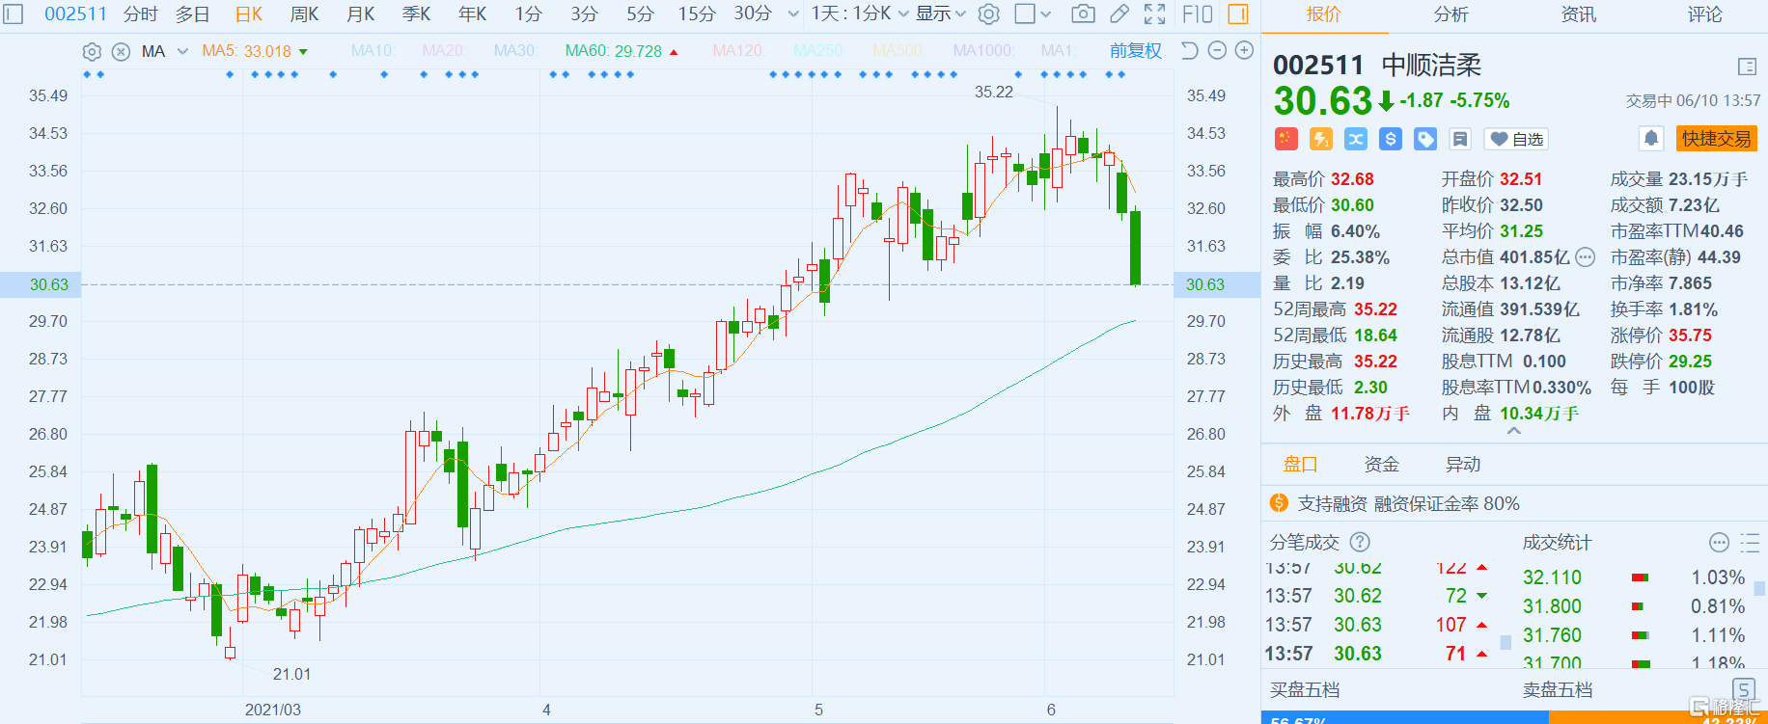
Task: Click the blue dollar sign icon
Action: (x=1391, y=139)
